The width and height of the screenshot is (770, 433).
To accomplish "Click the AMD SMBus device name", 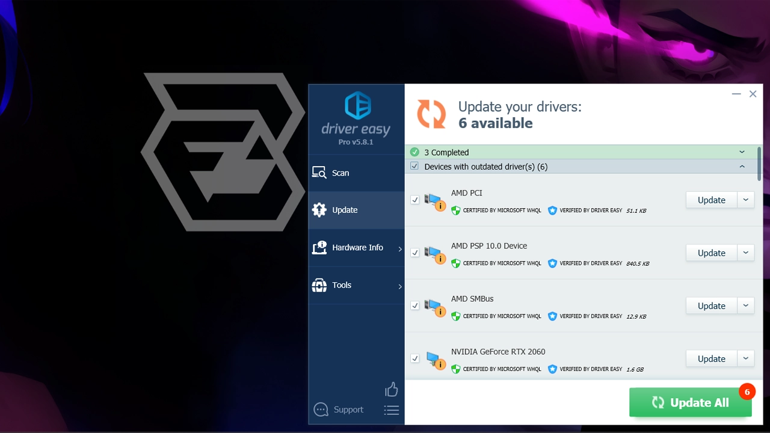I will coord(472,299).
